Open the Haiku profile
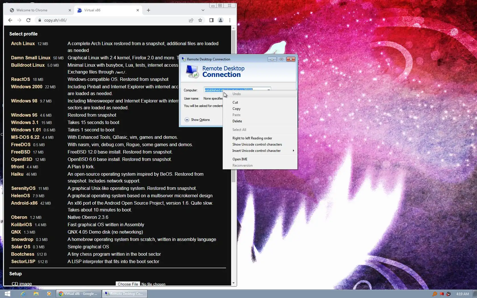This screenshot has width=477, height=298. click(x=17, y=174)
